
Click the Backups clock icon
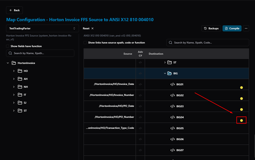[x=205, y=28]
